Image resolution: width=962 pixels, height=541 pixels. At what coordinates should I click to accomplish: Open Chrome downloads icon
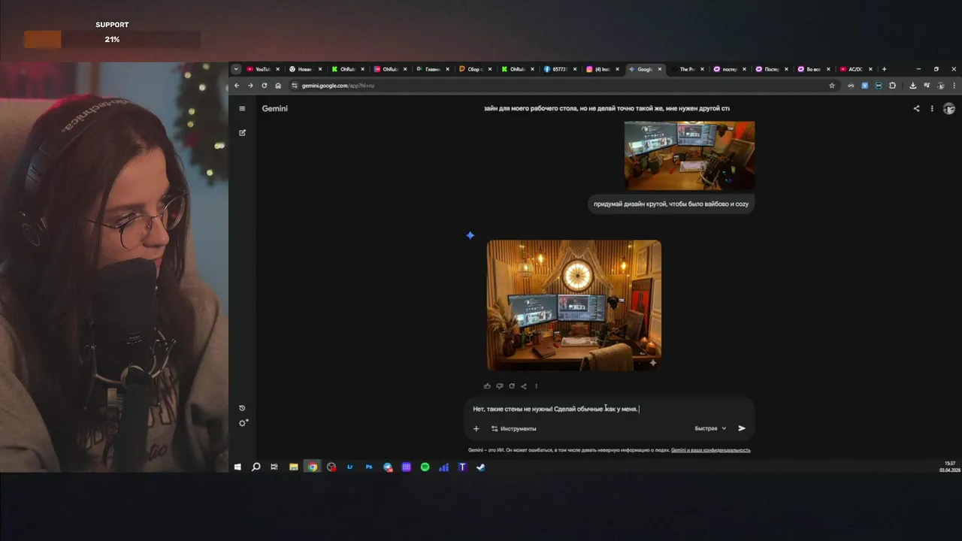(912, 86)
